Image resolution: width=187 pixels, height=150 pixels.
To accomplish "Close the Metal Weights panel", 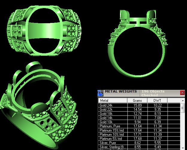I will click(x=182, y=93).
